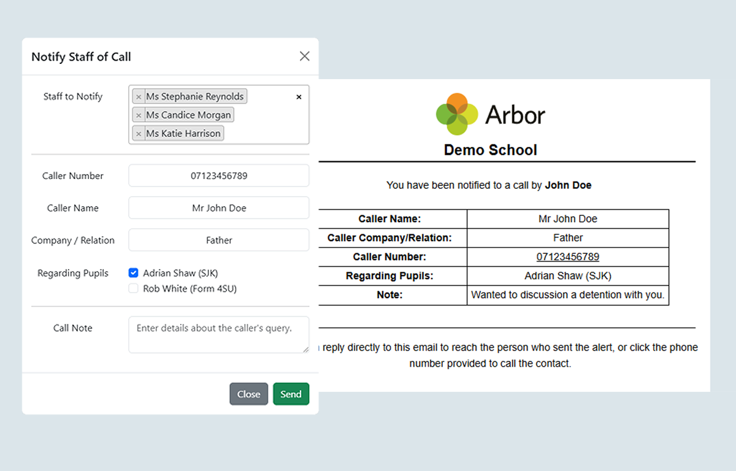Close the Notify Staff of Call dialog
This screenshot has width=736, height=471.
click(304, 56)
